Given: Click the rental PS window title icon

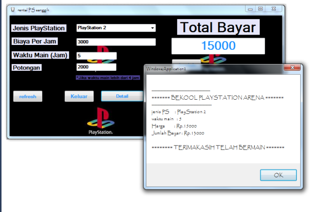Looking at the screenshot, I should pyautogui.click(x=13, y=10).
